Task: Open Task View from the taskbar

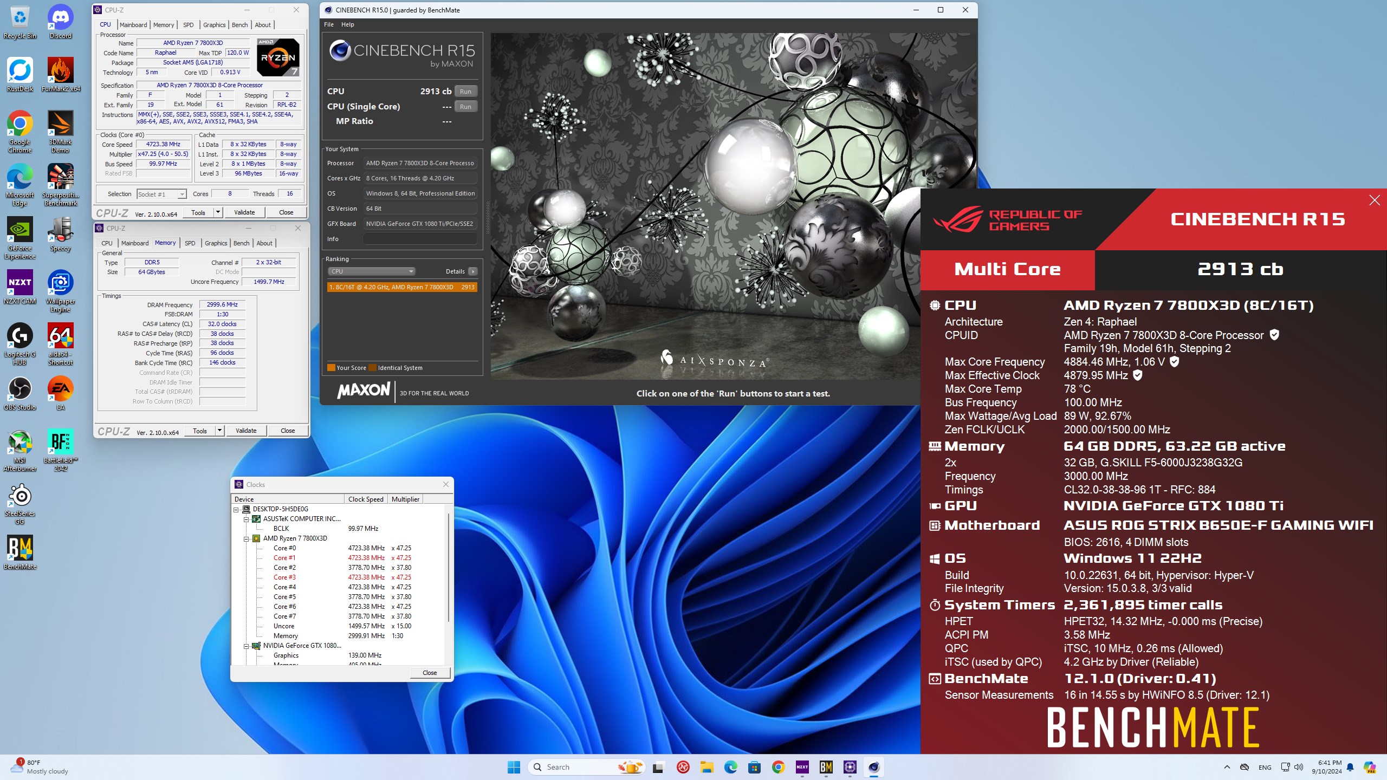Action: click(658, 767)
